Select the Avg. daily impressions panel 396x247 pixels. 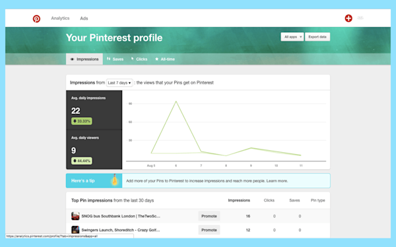pos(94,110)
